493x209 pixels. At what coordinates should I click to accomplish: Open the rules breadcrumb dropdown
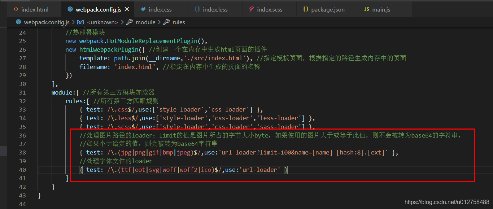click(179, 22)
